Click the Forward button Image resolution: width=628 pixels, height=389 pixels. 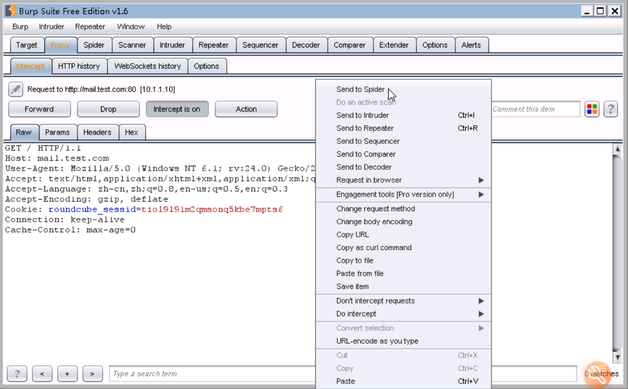click(39, 109)
